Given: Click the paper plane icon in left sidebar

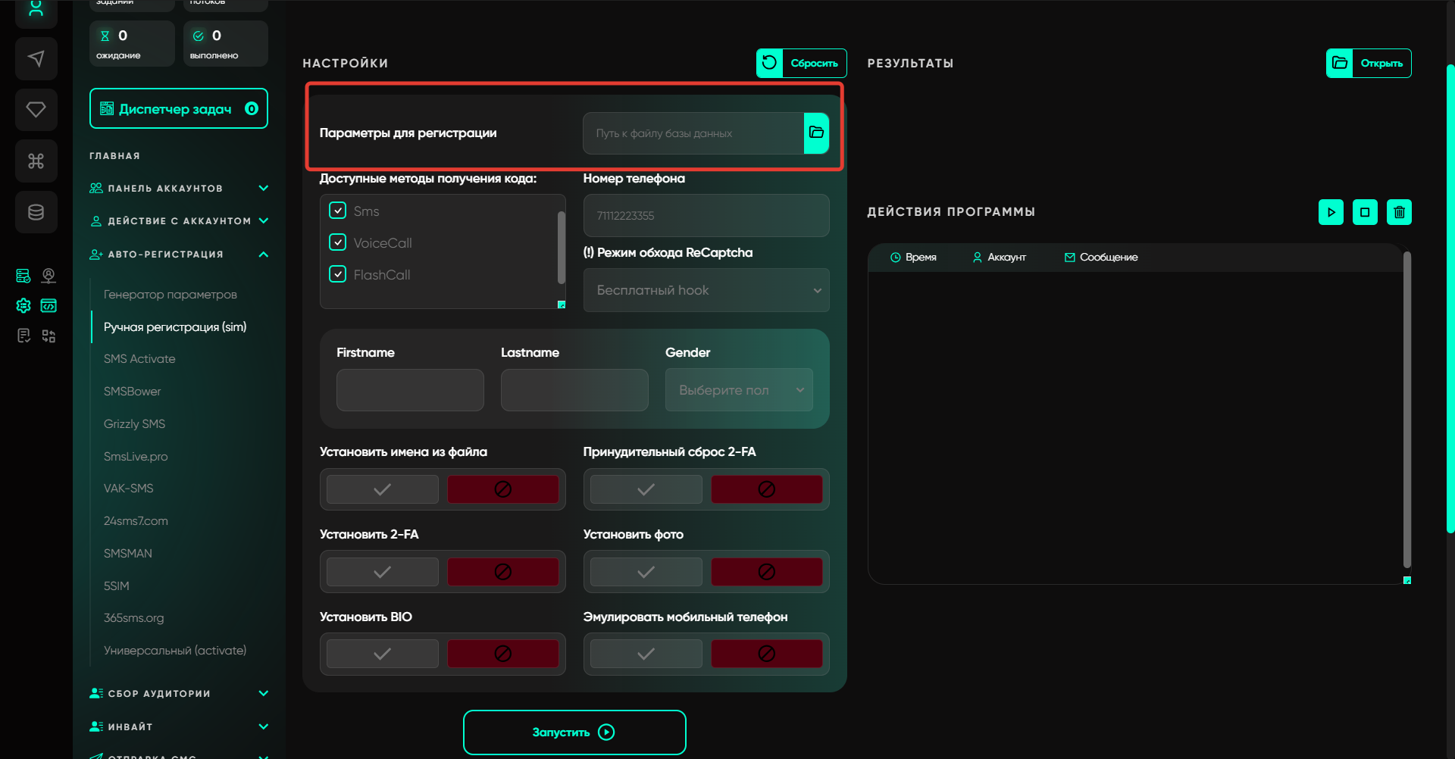Looking at the screenshot, I should pos(36,59).
